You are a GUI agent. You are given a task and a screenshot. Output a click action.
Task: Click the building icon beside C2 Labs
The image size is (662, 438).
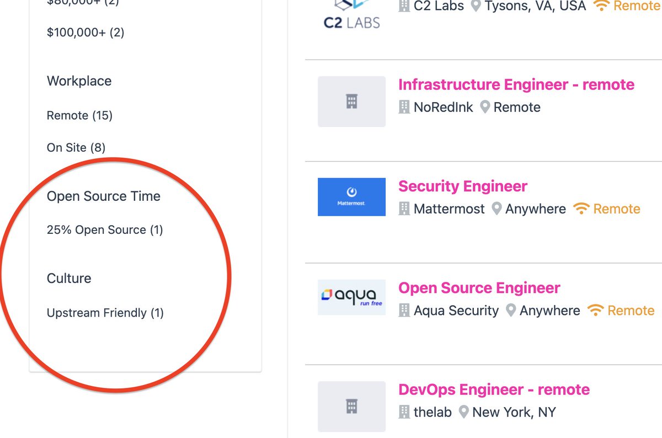point(404,6)
